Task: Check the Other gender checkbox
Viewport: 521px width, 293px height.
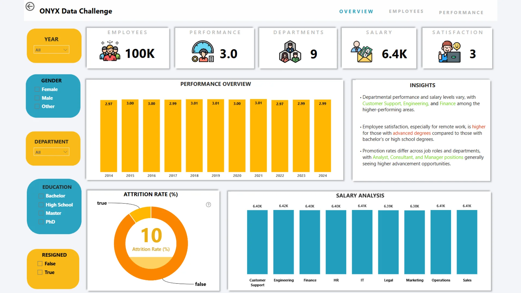Action: (x=37, y=106)
